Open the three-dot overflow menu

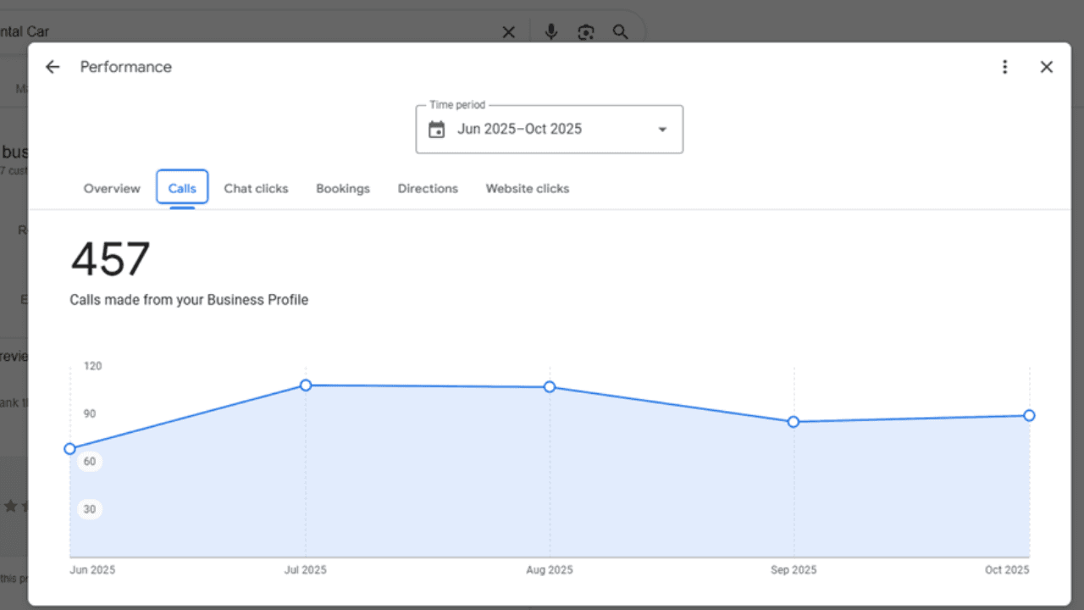tap(1005, 66)
